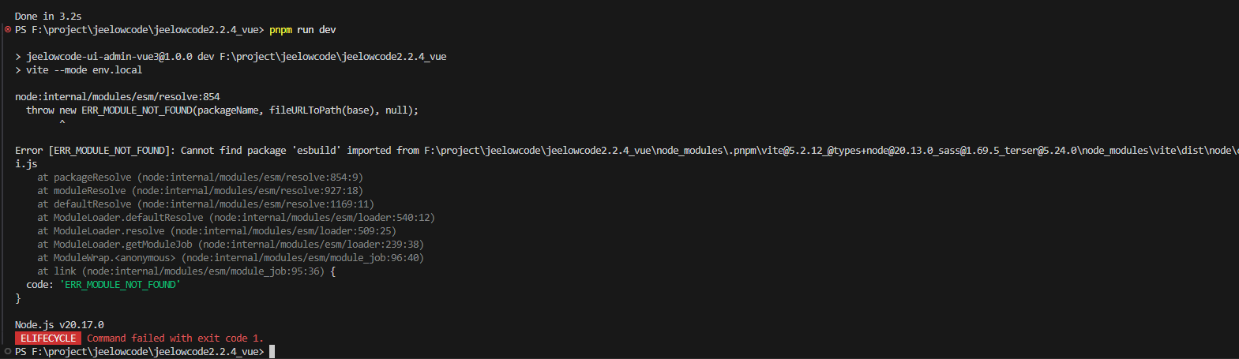Click the hollow circle decoration beside the last prompt
This screenshot has width=1239, height=359.
(x=8, y=352)
